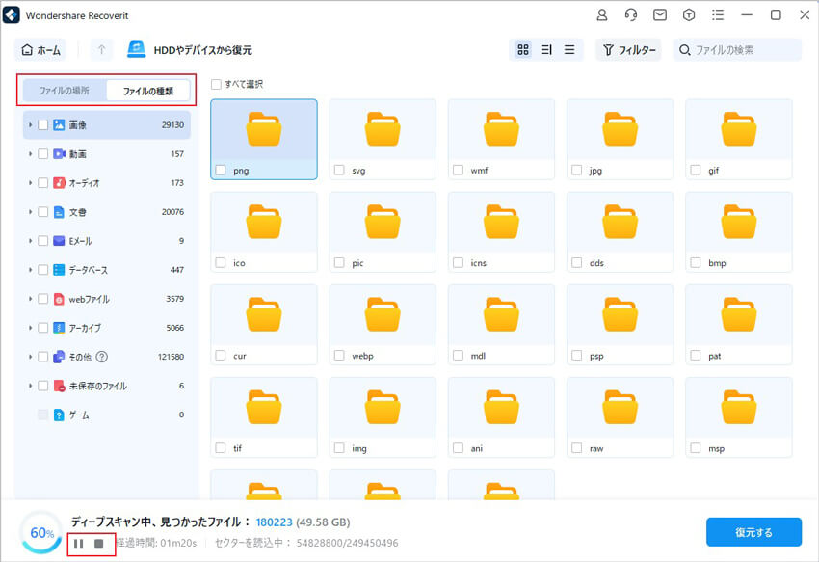Expand the データベース tree node

pyautogui.click(x=30, y=270)
